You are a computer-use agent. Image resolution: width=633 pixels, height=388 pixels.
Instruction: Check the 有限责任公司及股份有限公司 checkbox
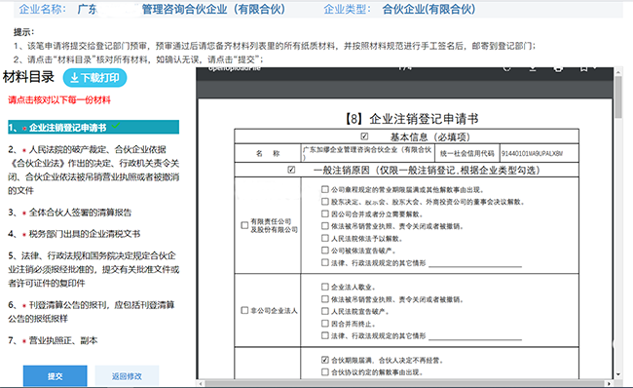[x=244, y=225]
